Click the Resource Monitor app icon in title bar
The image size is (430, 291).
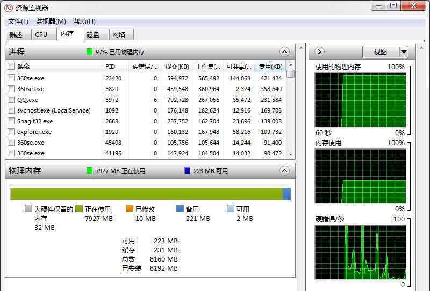[9, 8]
